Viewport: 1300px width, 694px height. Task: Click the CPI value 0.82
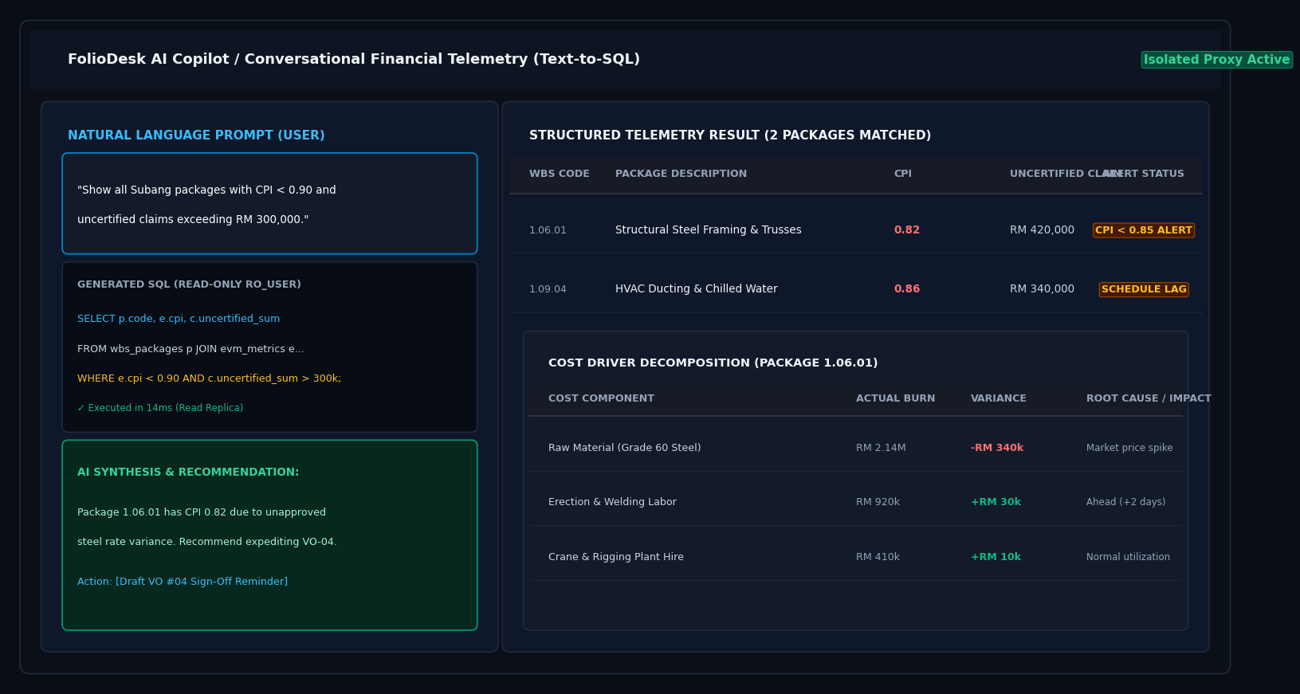coord(906,230)
